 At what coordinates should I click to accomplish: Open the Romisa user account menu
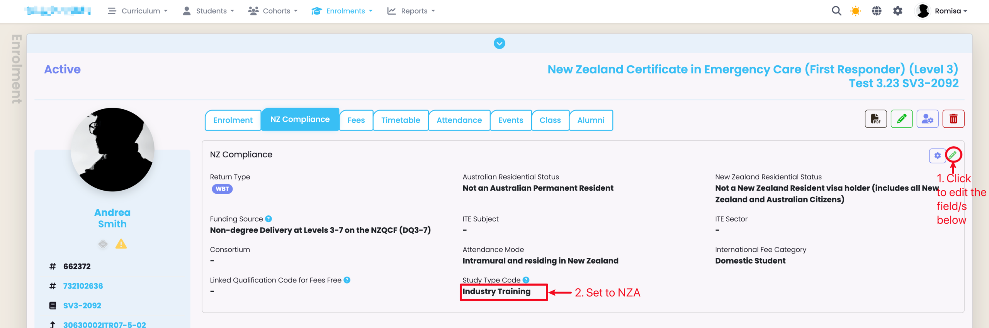(943, 11)
